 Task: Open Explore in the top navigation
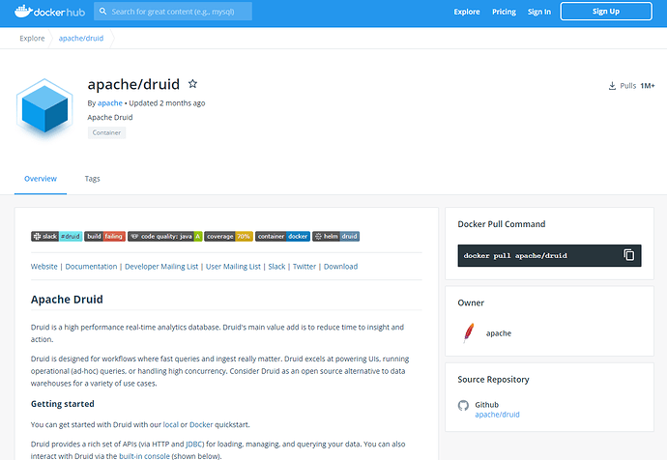[467, 12]
